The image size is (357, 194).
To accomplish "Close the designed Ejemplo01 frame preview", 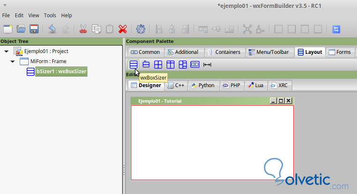I will pos(288,101).
